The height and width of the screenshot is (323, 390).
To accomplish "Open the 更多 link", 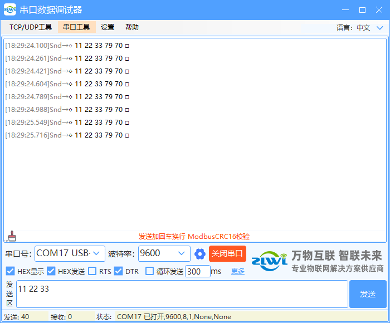I will (x=238, y=271).
